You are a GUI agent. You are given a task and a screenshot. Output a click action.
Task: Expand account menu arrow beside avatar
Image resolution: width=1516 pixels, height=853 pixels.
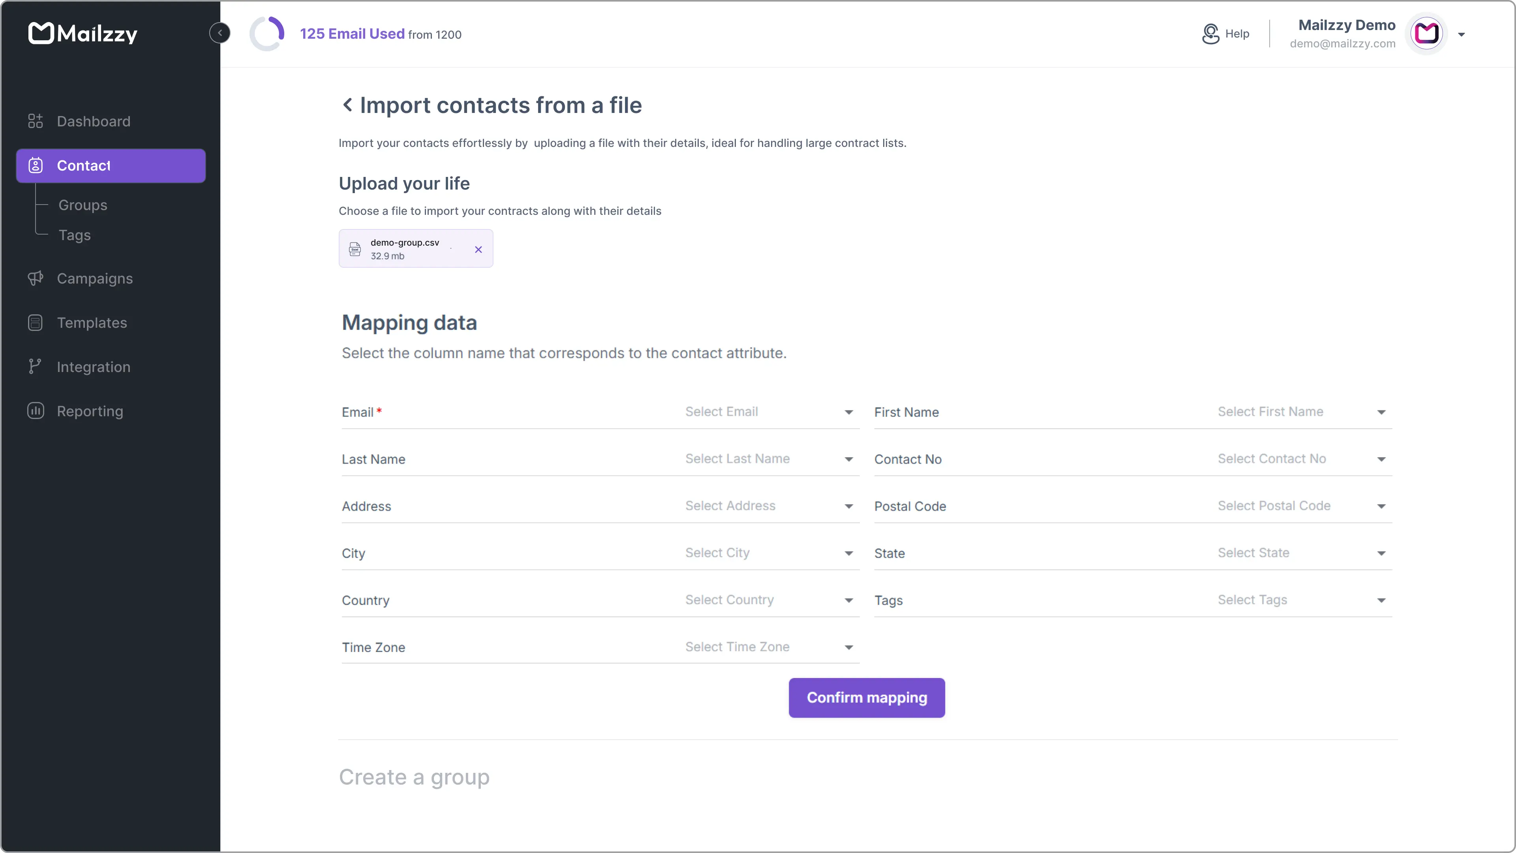coord(1461,34)
